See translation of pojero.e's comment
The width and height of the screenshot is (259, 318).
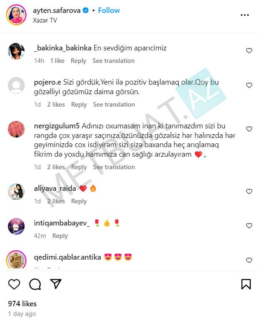[x=114, y=105]
